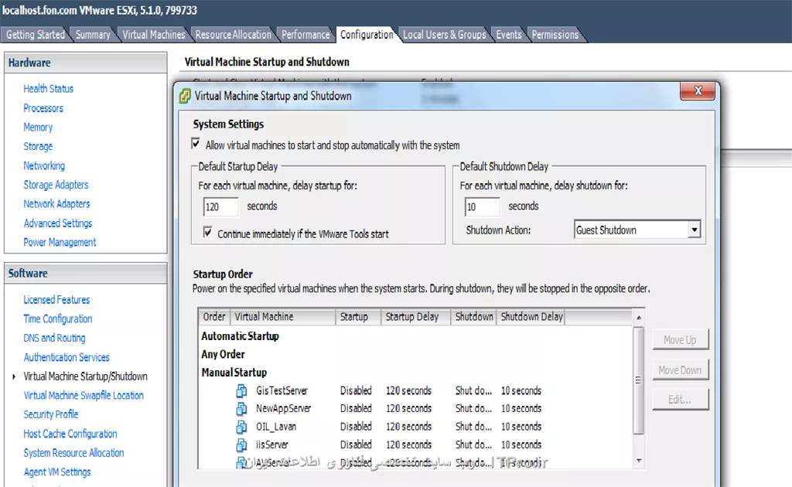Screen dimensions: 792x487
Task: Switch to the Getting Started tab
Action: click(x=36, y=35)
